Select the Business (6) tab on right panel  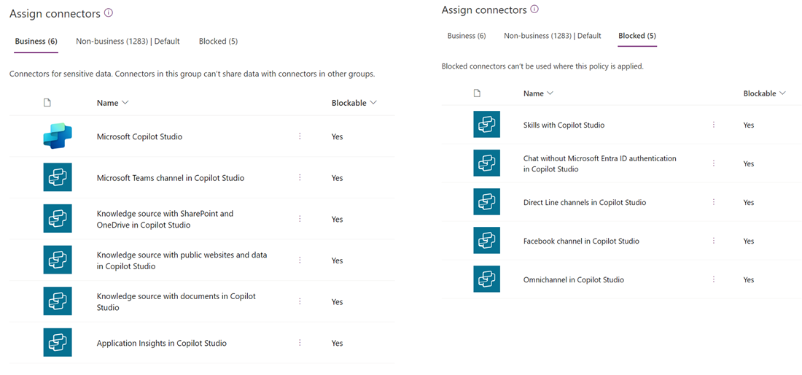click(467, 36)
